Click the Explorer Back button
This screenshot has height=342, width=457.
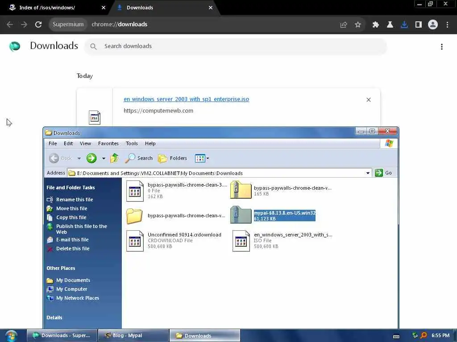[60, 158]
